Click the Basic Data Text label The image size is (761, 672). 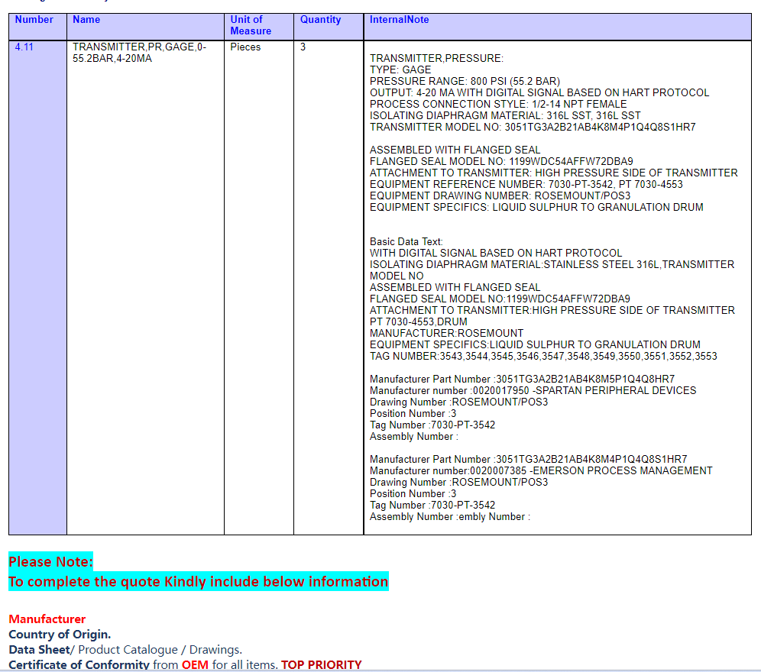(406, 242)
